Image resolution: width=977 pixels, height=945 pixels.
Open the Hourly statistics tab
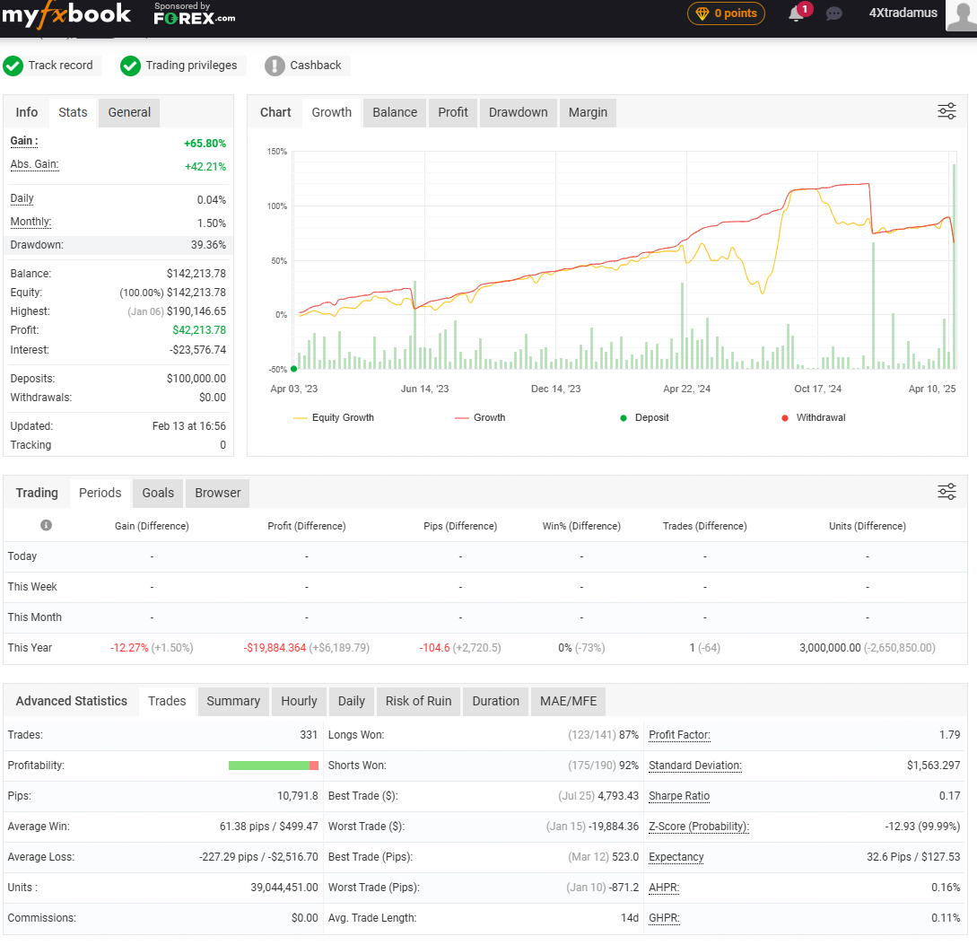299,701
